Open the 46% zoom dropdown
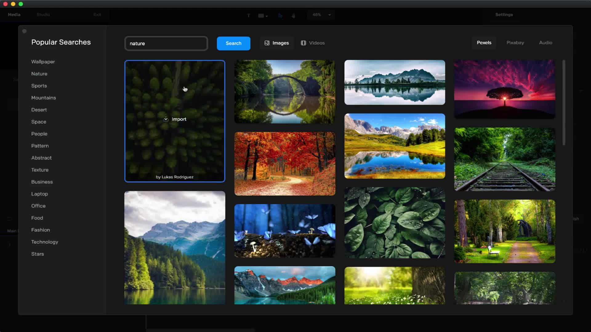Image resolution: width=591 pixels, height=332 pixels. coord(329,15)
